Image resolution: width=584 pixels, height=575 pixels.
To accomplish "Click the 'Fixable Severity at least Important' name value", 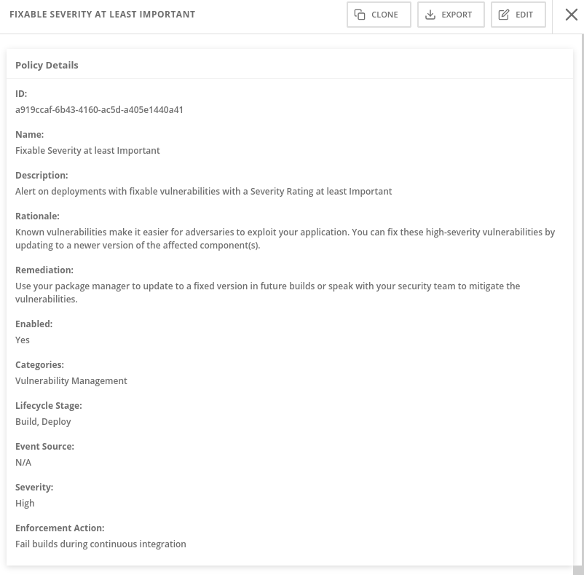I will pos(87,151).
